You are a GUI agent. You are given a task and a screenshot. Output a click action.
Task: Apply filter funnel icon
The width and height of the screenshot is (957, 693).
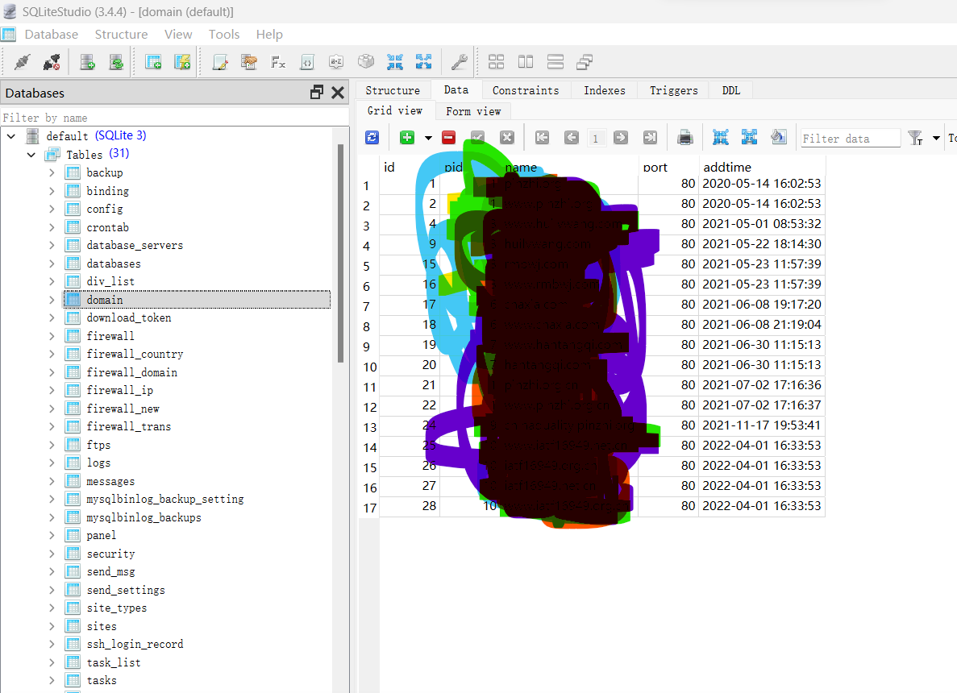point(915,138)
